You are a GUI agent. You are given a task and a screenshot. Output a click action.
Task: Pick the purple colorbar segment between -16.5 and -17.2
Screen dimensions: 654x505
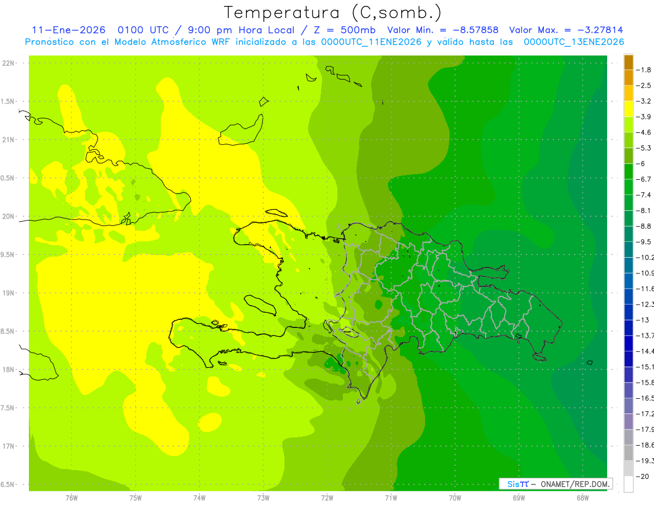(628, 406)
